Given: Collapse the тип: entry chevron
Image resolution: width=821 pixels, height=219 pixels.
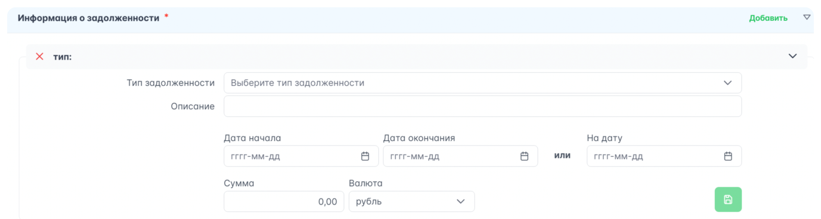Looking at the screenshot, I should click(793, 56).
